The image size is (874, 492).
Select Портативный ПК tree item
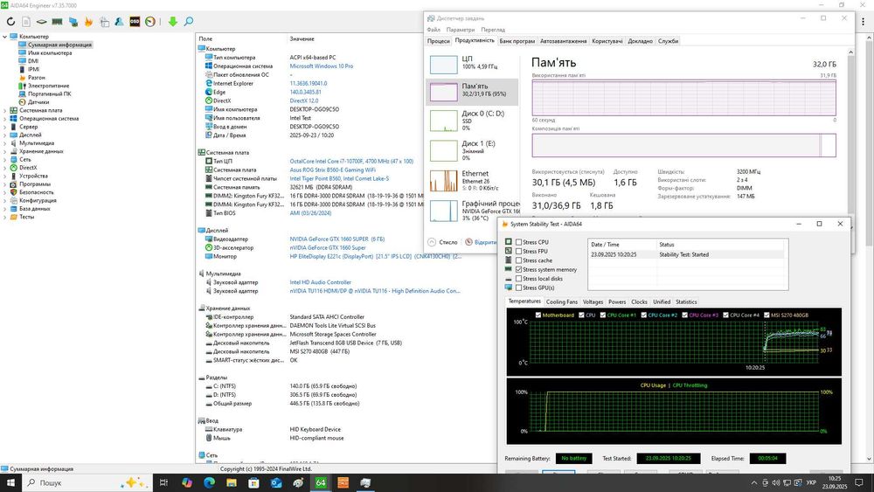(x=50, y=94)
